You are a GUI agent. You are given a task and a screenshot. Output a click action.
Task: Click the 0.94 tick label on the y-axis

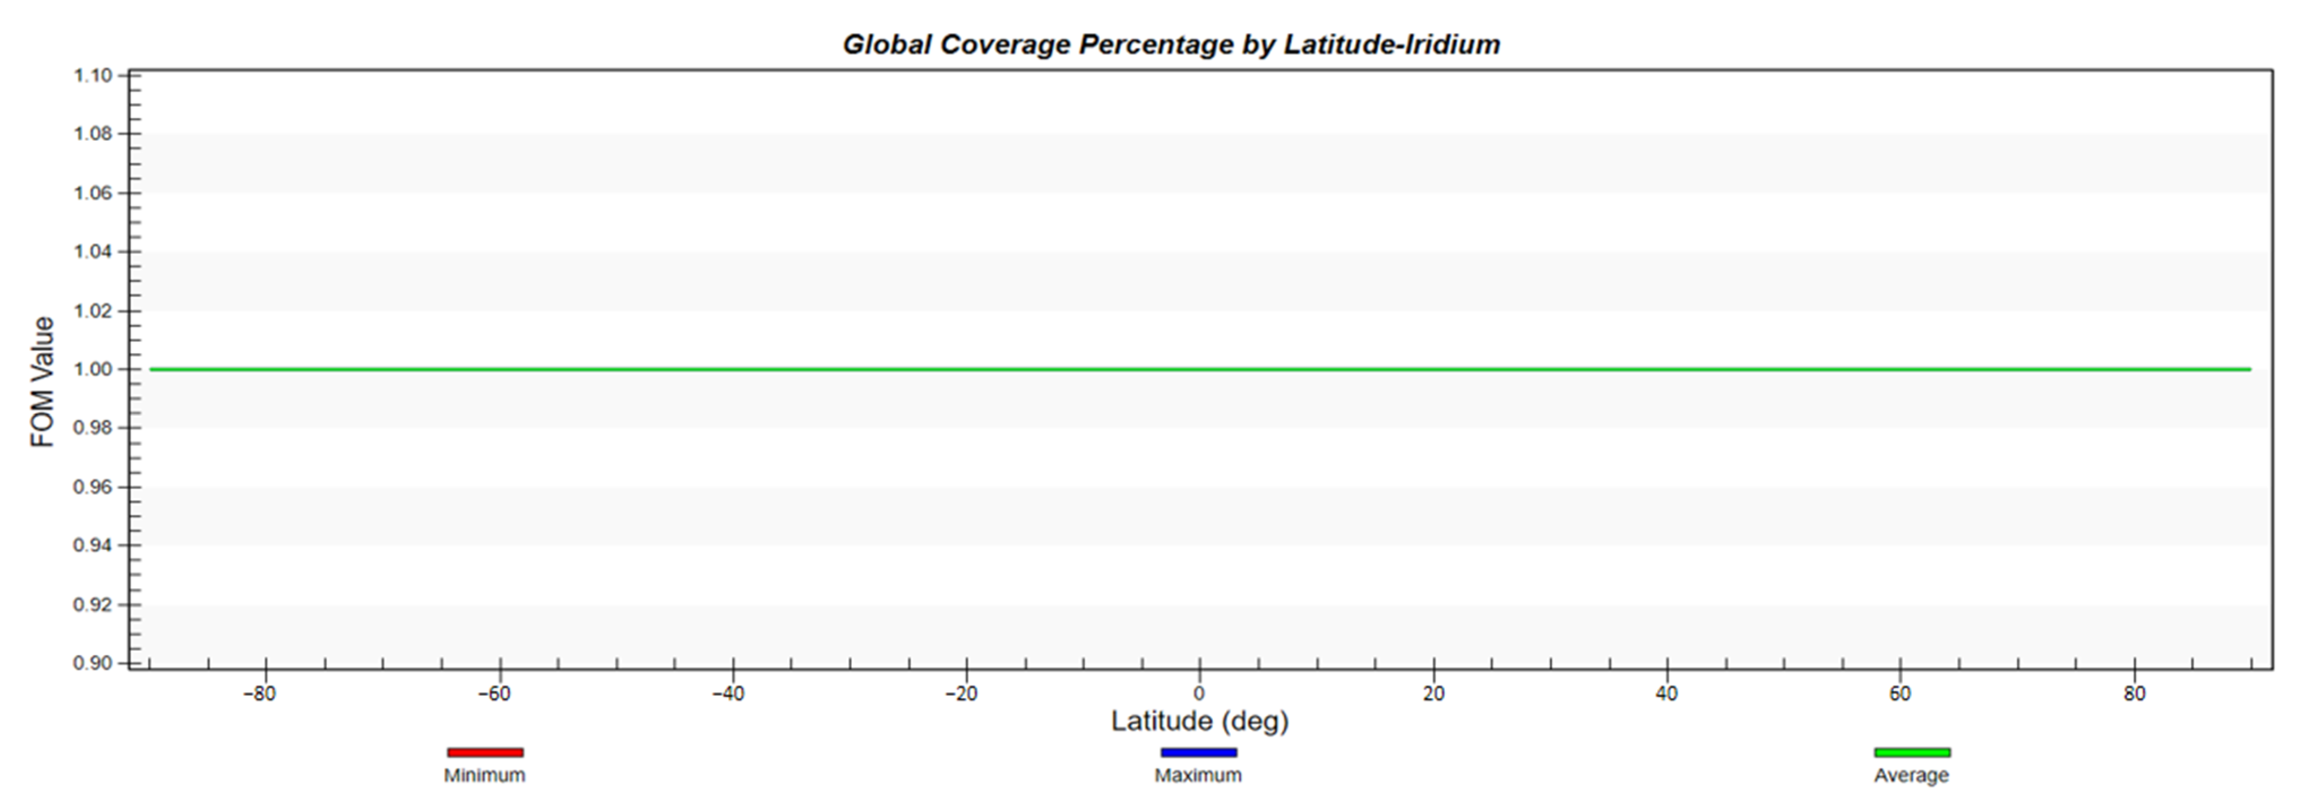(x=92, y=545)
